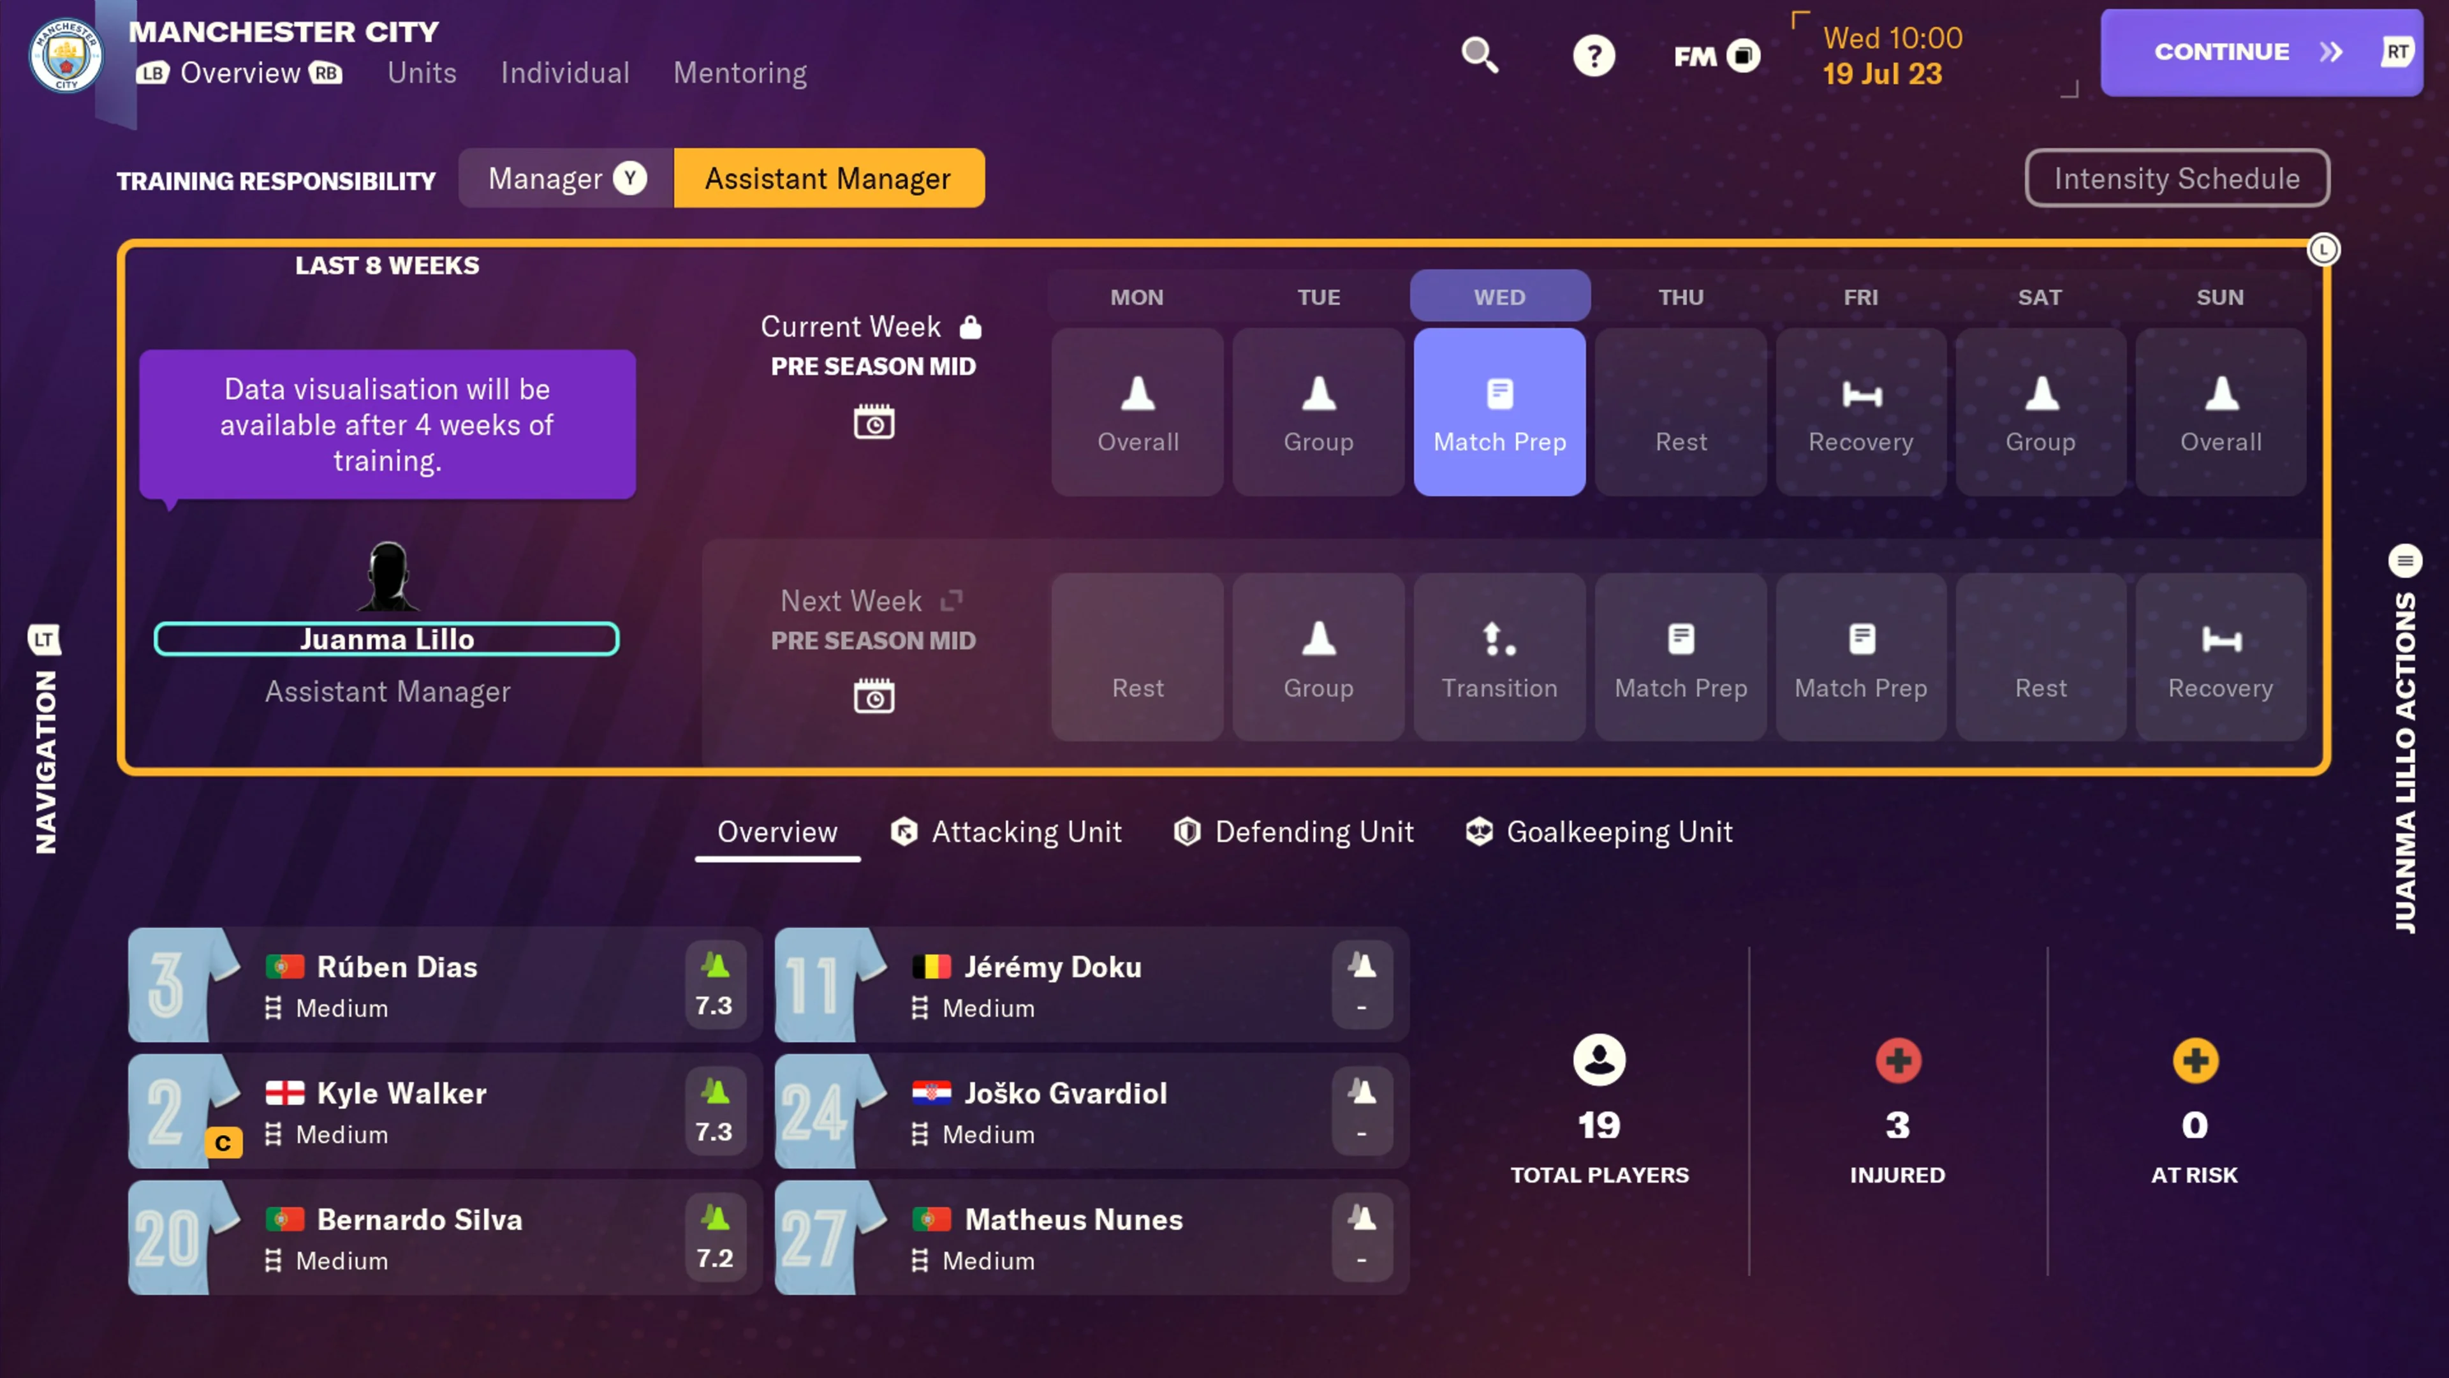Expand the Navigation side panel

(x=45, y=739)
